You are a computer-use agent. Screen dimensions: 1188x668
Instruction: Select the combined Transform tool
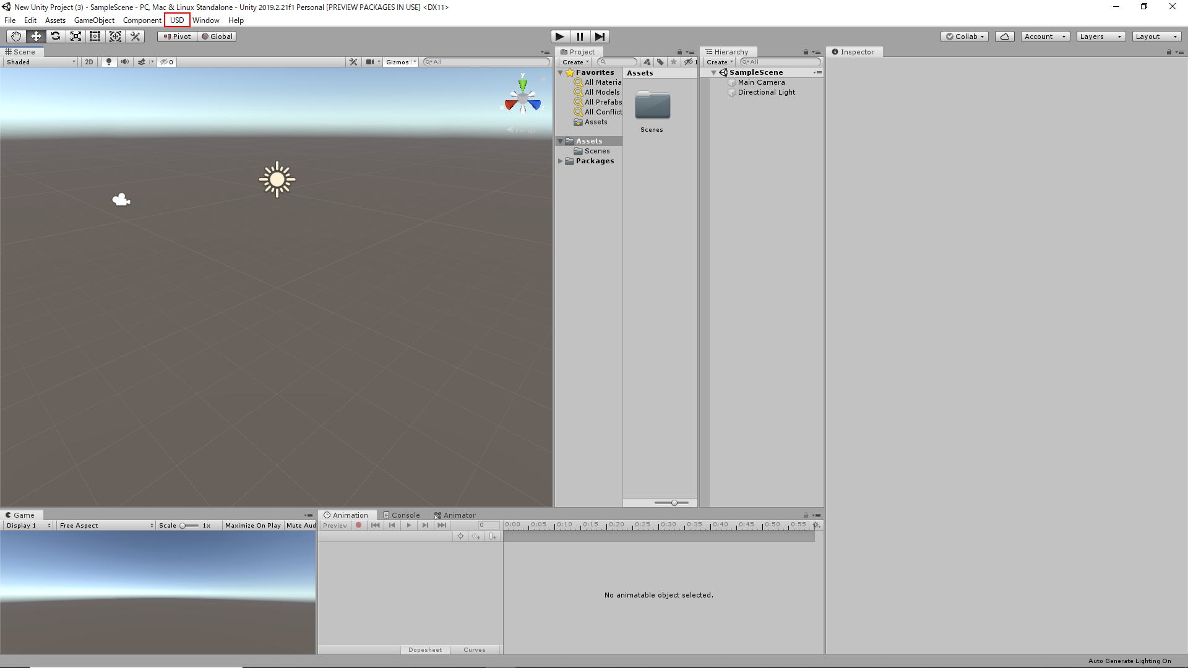[x=115, y=36]
